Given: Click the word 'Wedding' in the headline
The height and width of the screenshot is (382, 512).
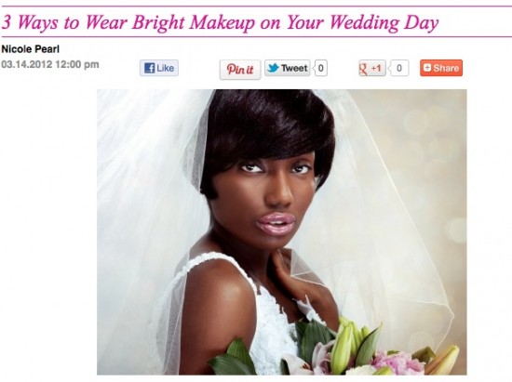Looking at the screenshot, I should 364,23.
